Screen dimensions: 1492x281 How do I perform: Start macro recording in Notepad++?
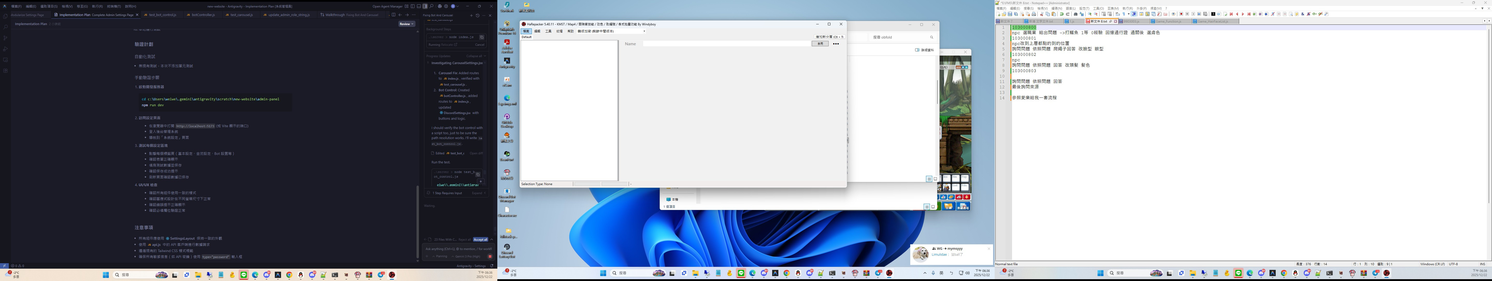pos(1181,14)
